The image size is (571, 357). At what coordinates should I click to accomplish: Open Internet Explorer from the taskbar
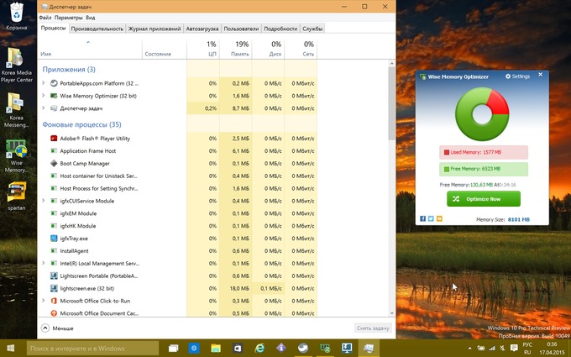(x=259, y=348)
